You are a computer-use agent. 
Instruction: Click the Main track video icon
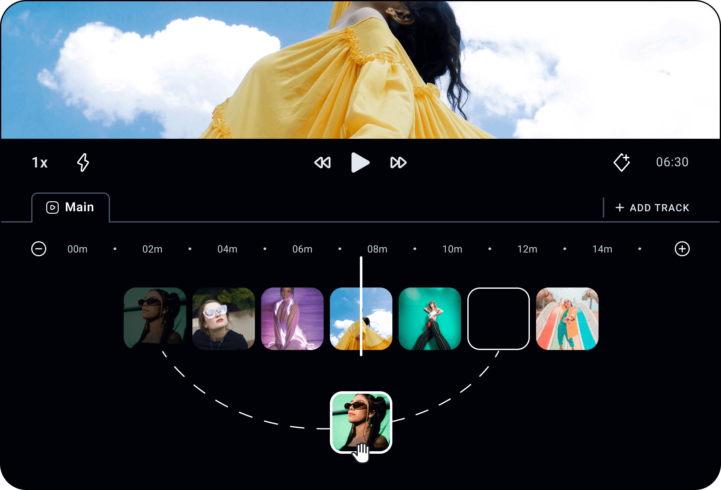tap(52, 207)
